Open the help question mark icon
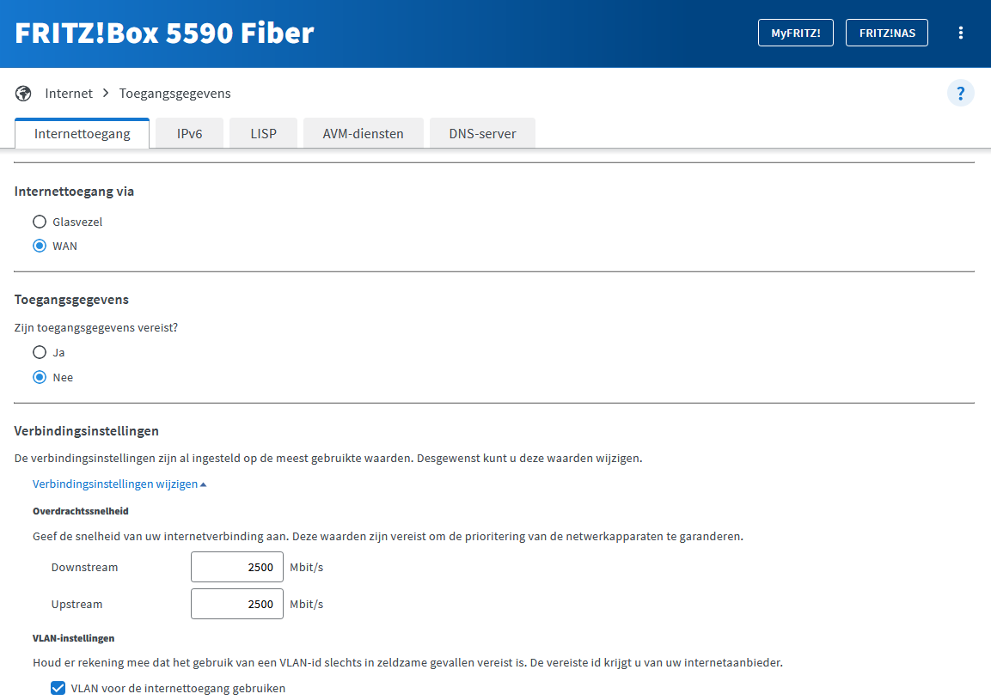 tap(961, 93)
